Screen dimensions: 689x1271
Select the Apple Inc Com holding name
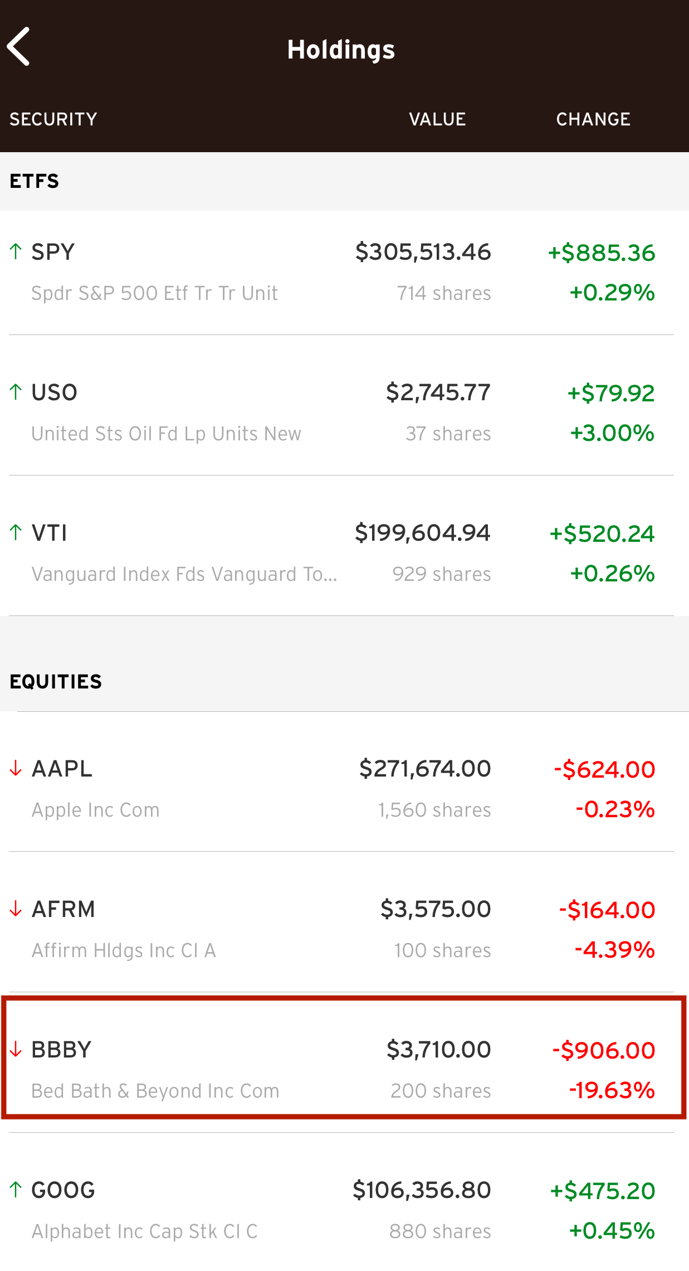96,810
